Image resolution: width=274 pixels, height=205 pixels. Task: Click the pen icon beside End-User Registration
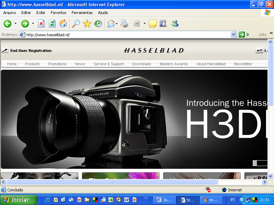click(5, 51)
